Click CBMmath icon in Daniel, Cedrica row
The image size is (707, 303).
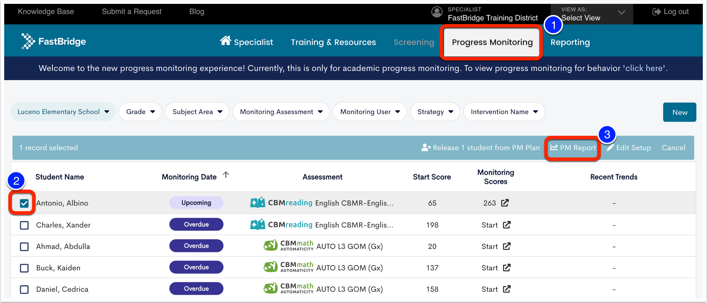(x=270, y=289)
